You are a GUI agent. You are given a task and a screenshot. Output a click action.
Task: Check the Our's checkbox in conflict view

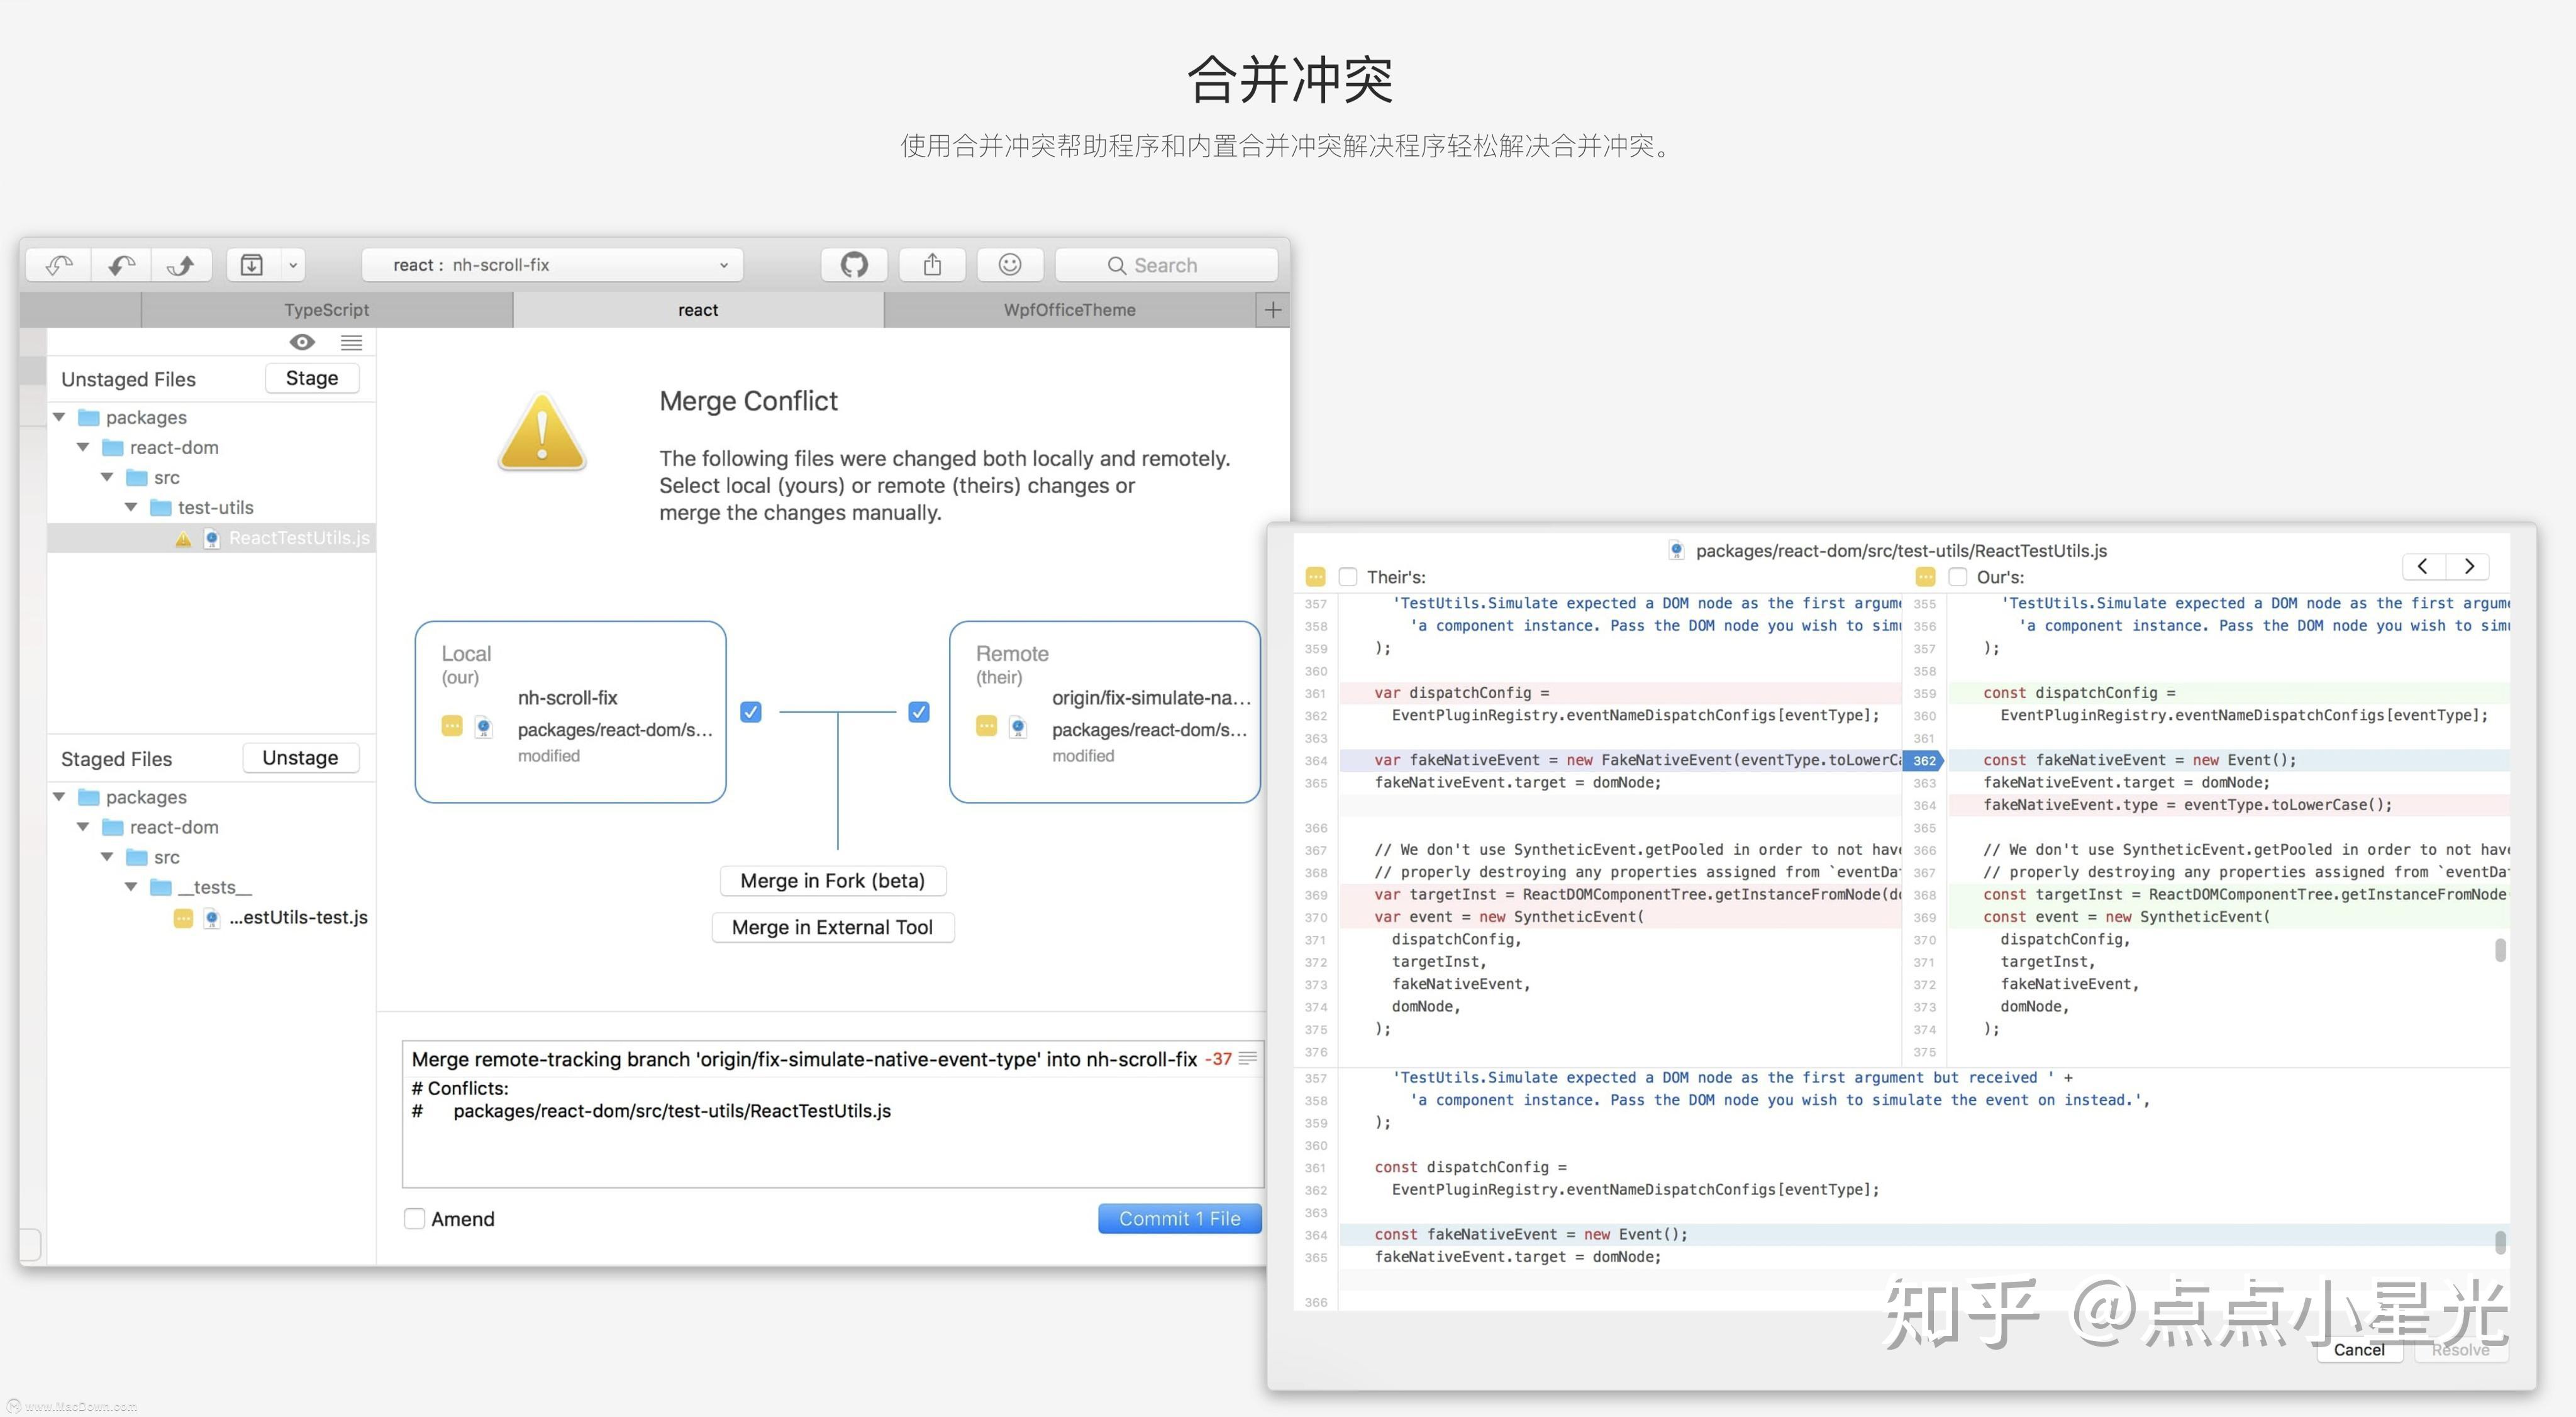click(1958, 577)
